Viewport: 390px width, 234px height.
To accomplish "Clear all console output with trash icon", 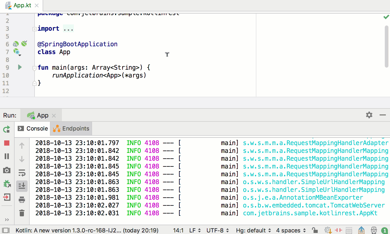I will [22, 213].
